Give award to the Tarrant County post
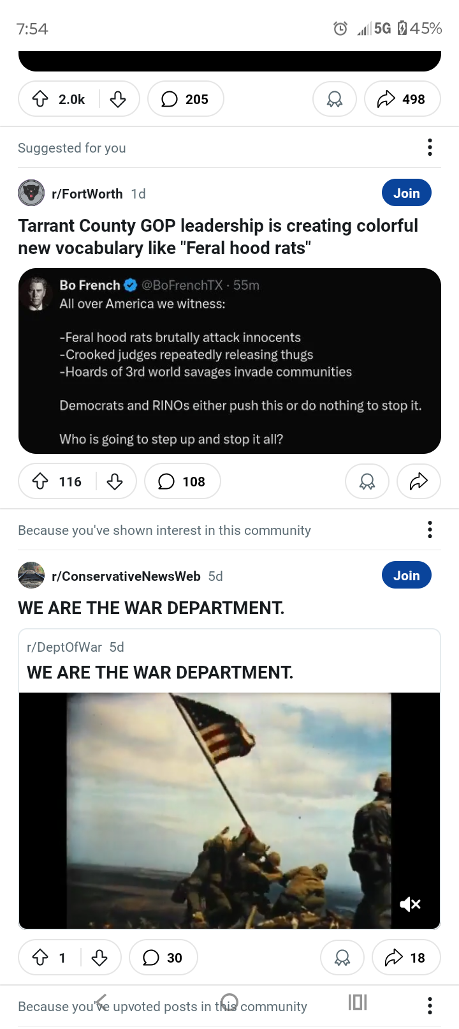This screenshot has width=459, height=1029. pos(367,481)
